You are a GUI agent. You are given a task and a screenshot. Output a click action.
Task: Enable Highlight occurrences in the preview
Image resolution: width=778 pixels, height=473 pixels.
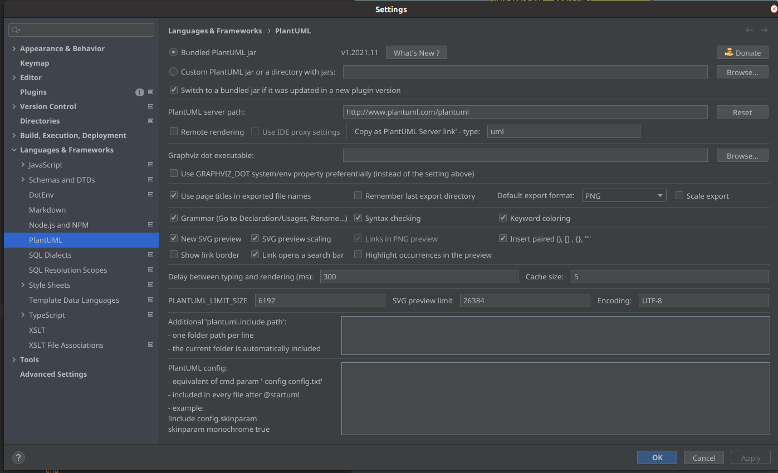358,255
